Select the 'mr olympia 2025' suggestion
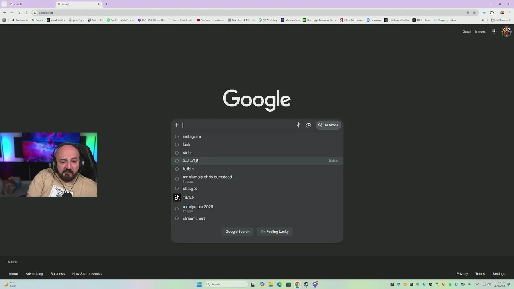 point(257,208)
